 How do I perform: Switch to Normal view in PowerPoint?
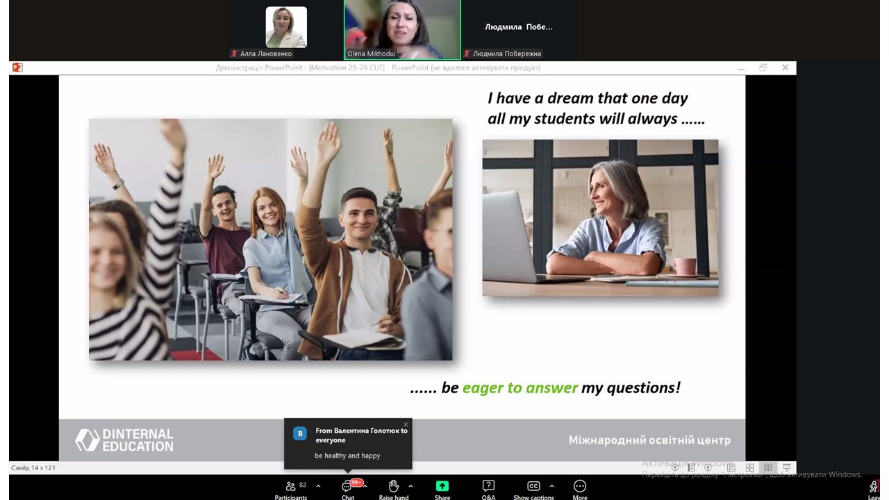pos(731,468)
